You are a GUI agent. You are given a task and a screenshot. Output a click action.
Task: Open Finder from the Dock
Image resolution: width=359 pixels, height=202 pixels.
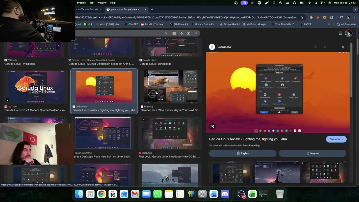tap(79, 194)
